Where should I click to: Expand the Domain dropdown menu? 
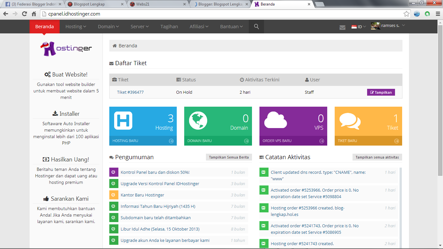point(108,27)
